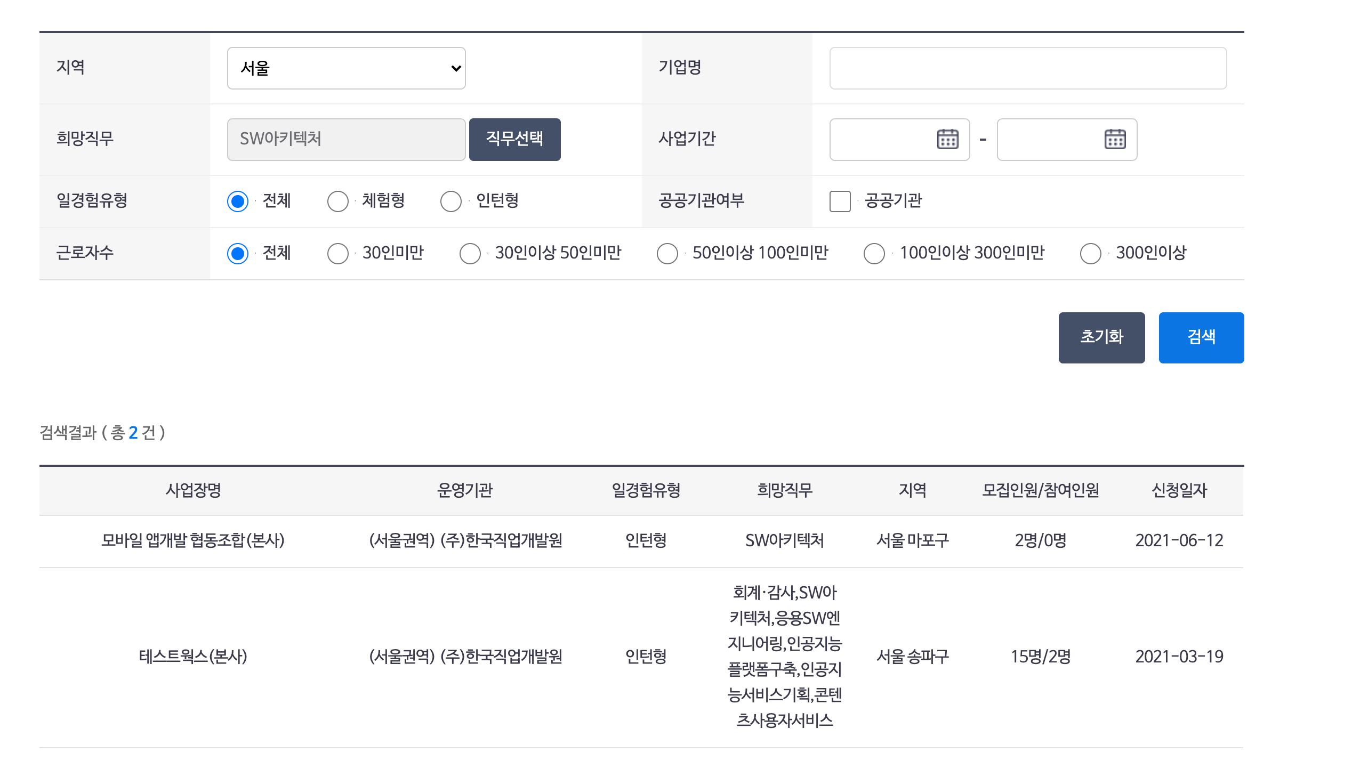Click the 초기화 reset button
1352x777 pixels.
pos(1101,337)
